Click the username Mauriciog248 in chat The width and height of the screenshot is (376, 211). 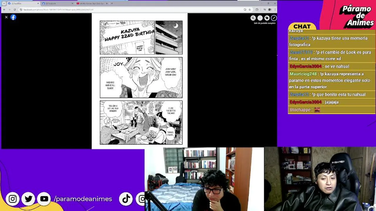[303, 74]
